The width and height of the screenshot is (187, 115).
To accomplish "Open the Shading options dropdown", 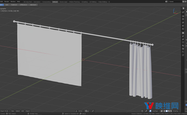I will (x=176, y=111).
